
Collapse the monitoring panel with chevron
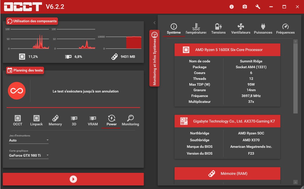click(154, 23)
